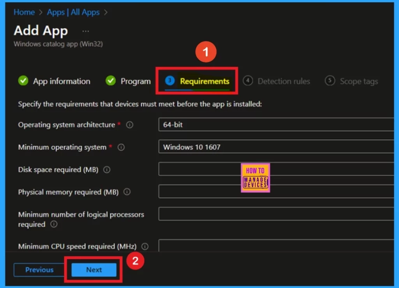Focus the logical processors required field
Screen dimensions: 399x288
coord(276,214)
